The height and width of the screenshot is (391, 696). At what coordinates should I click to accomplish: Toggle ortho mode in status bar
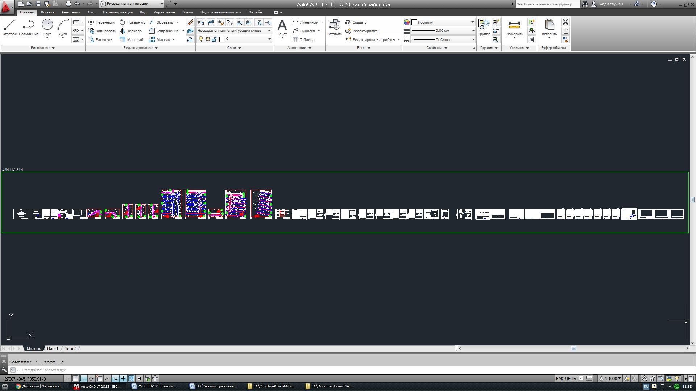coord(83,378)
